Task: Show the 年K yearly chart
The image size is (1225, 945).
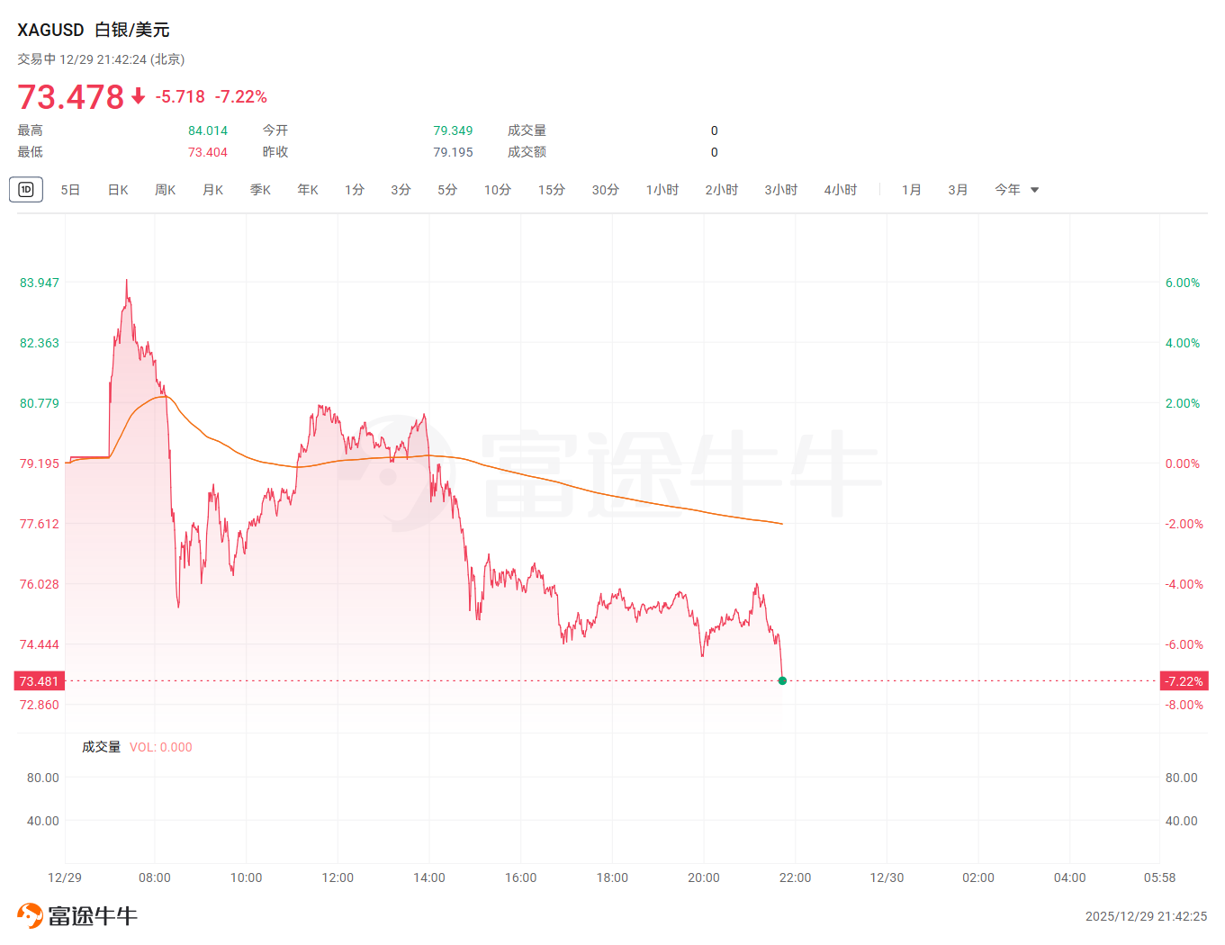Action: [308, 190]
